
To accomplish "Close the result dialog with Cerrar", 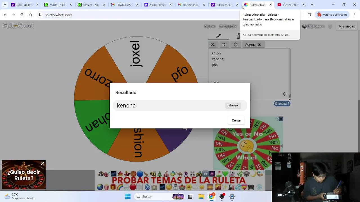I will click(x=236, y=120).
